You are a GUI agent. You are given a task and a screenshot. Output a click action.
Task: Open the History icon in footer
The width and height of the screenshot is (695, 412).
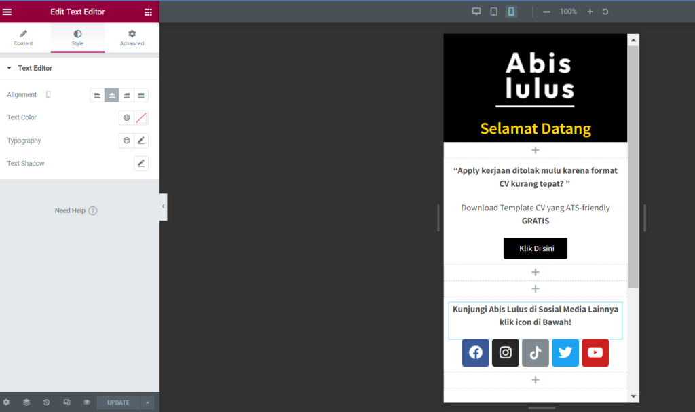pos(46,402)
